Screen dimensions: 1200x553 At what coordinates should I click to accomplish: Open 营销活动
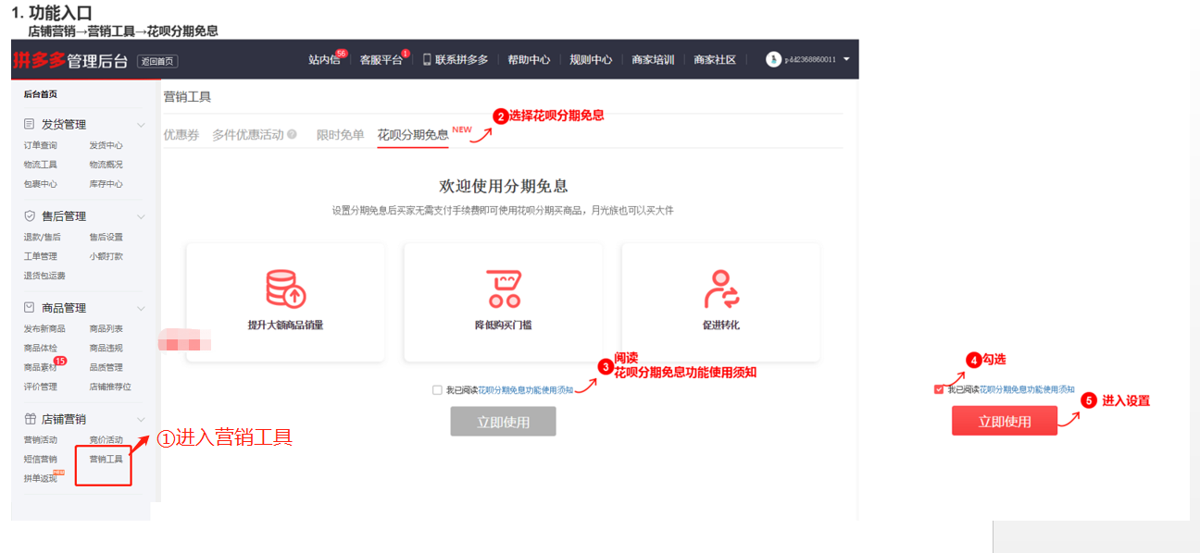click(x=40, y=439)
